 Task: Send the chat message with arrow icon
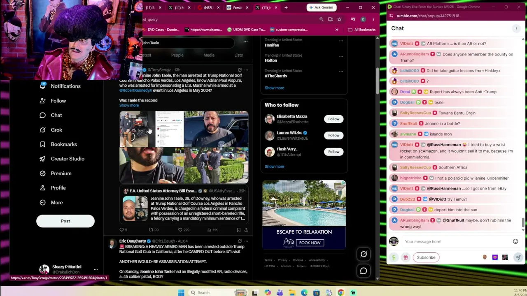pyautogui.click(x=518, y=257)
